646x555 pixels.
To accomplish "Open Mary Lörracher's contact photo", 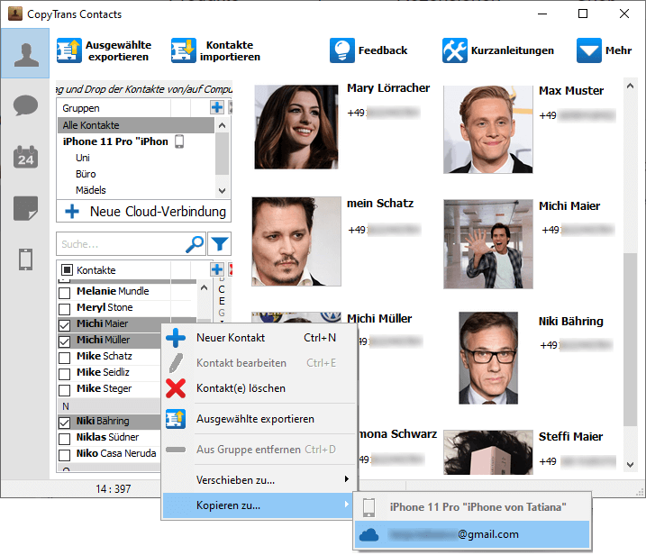I will click(296, 127).
